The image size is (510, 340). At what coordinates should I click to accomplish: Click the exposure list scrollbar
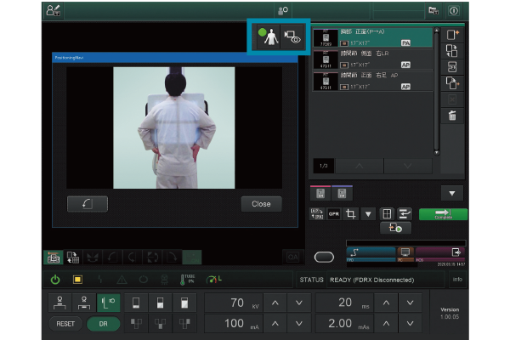437,91
